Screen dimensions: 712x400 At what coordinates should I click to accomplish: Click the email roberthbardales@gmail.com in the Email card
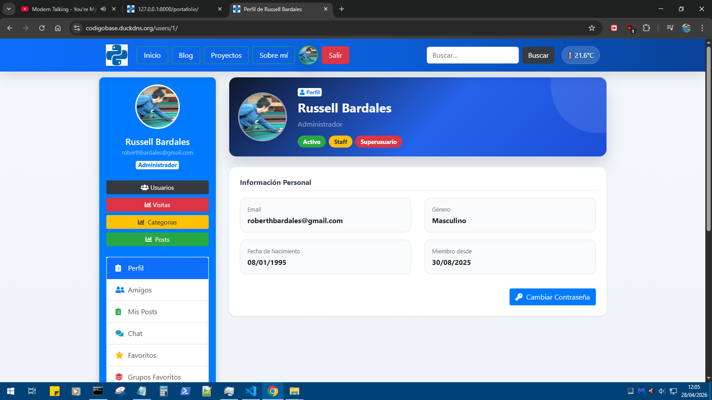tap(295, 221)
